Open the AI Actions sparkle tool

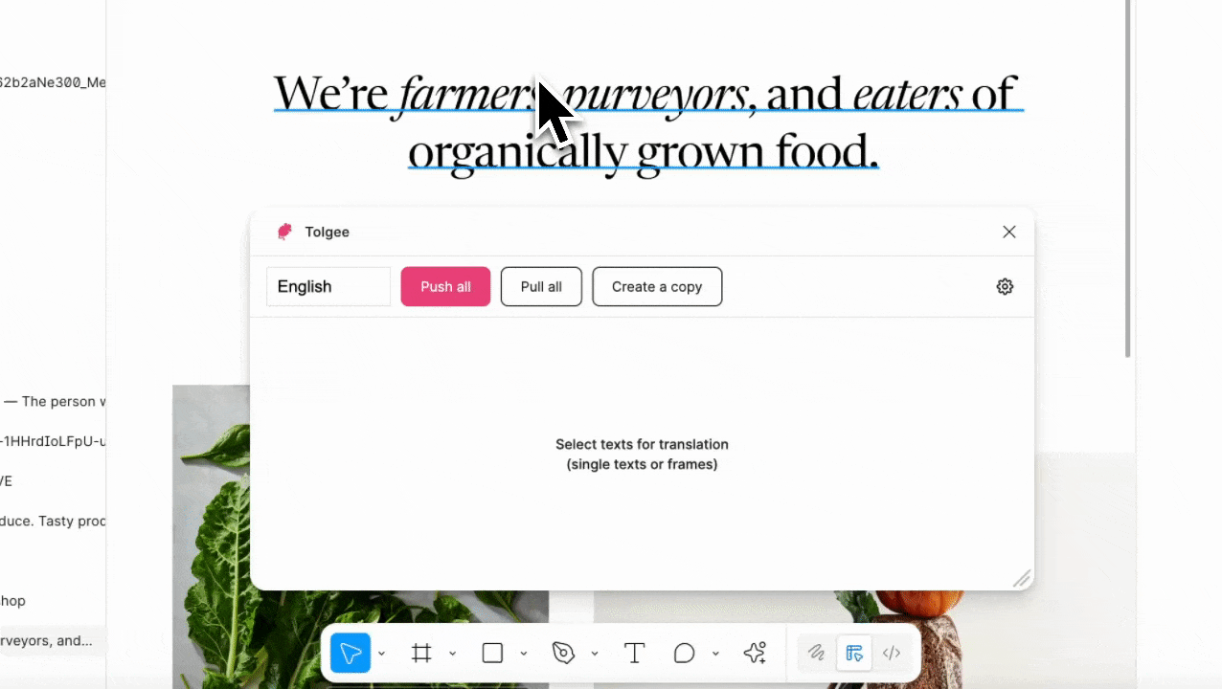(x=755, y=654)
